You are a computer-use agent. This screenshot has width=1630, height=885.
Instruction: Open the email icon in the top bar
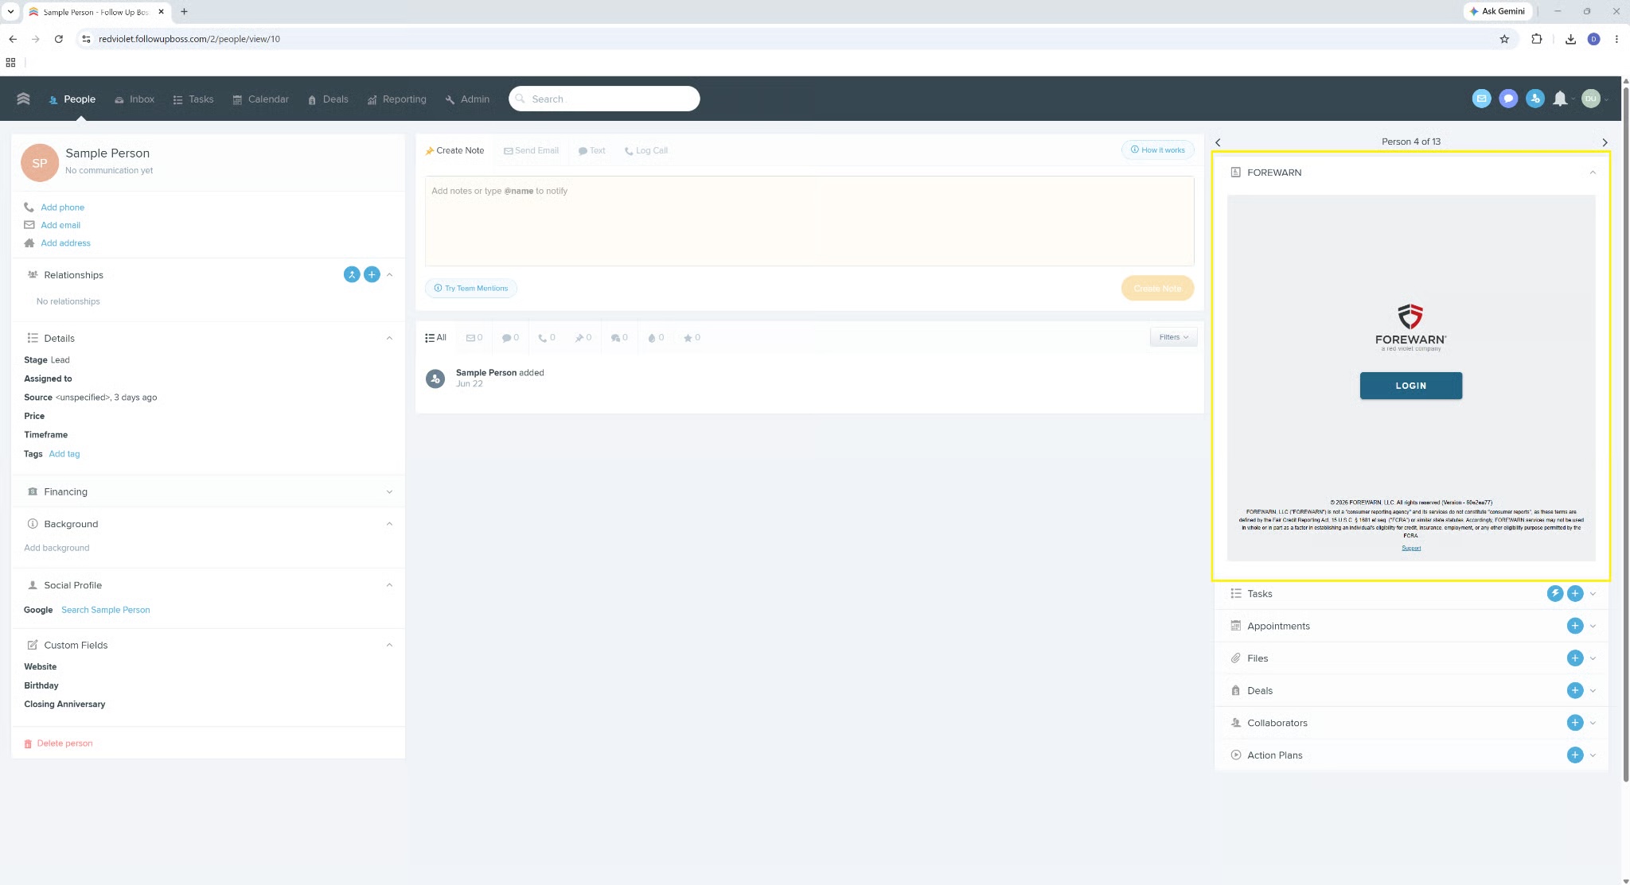pos(1481,99)
